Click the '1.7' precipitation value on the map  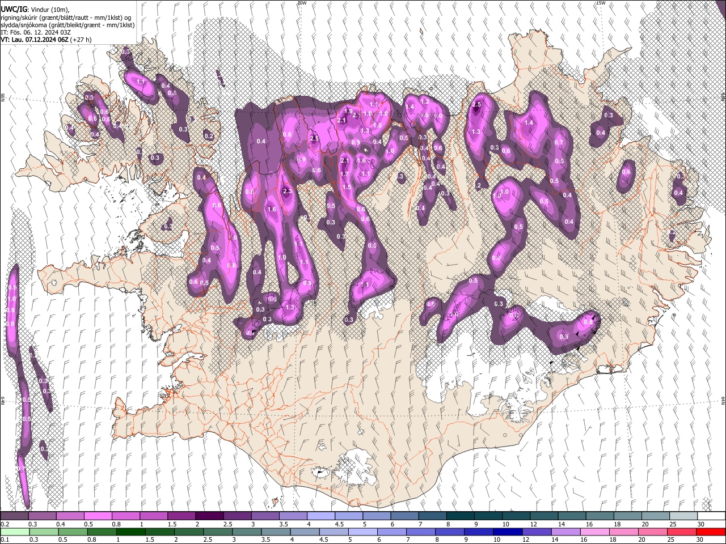coord(344,175)
